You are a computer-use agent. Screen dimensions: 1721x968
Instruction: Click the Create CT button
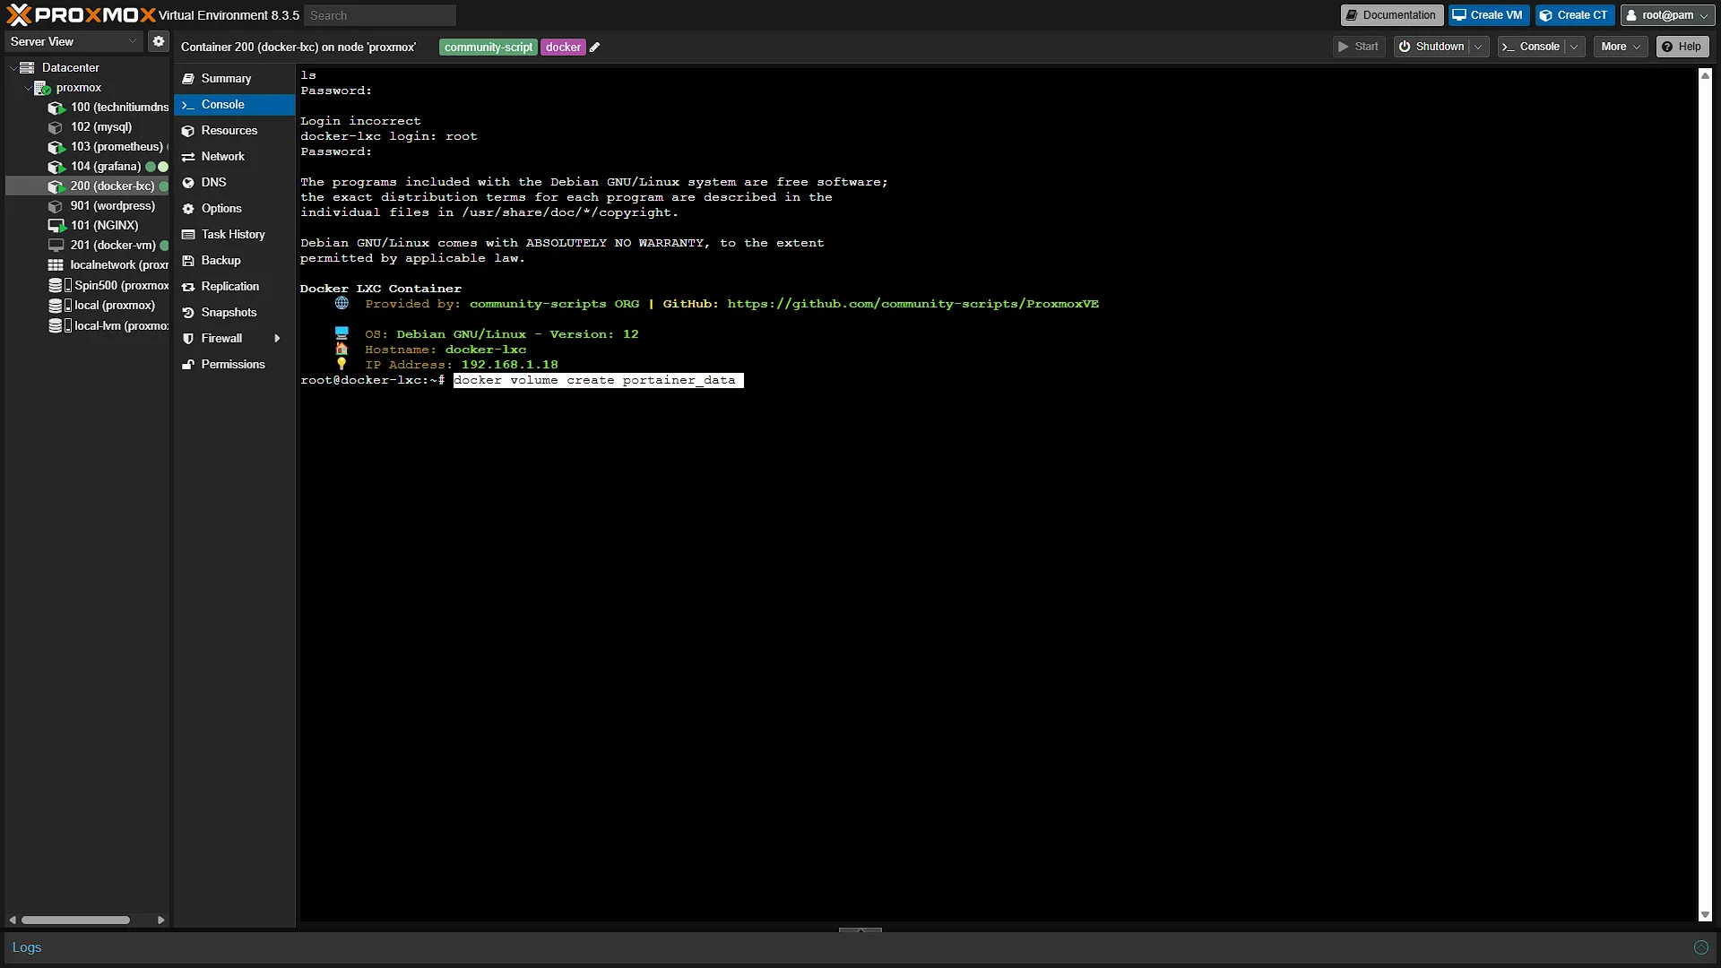click(x=1574, y=15)
